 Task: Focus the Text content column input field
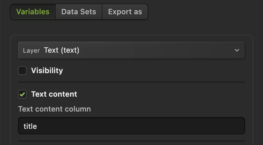pyautogui.click(x=131, y=126)
